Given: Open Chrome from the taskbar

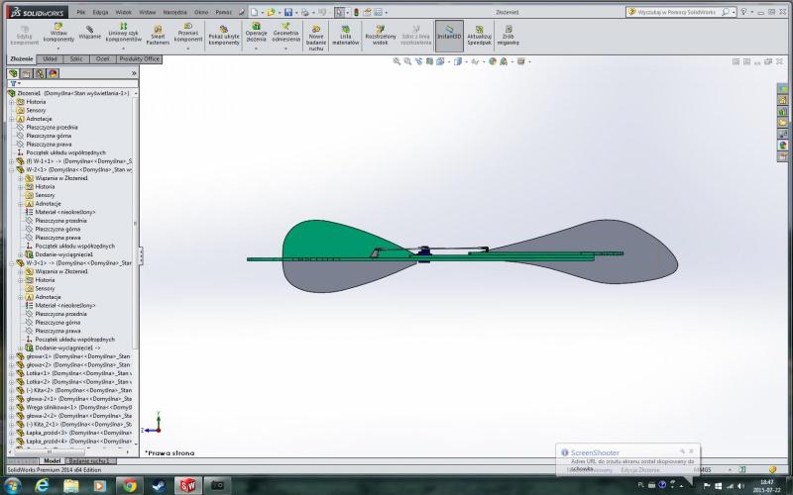Looking at the screenshot, I should 128,485.
